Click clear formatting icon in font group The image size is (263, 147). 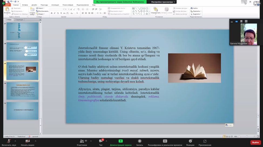[78, 9]
